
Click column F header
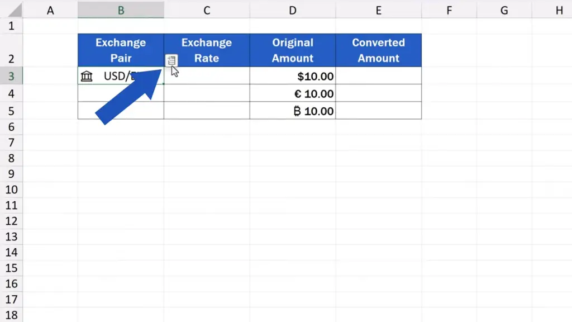coord(449,10)
